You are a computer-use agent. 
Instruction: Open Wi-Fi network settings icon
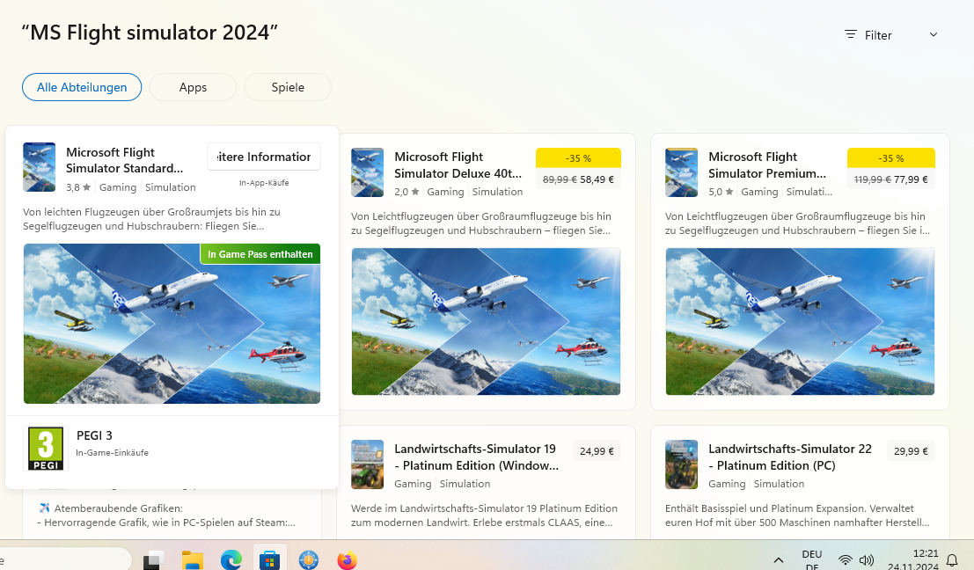pyautogui.click(x=845, y=560)
